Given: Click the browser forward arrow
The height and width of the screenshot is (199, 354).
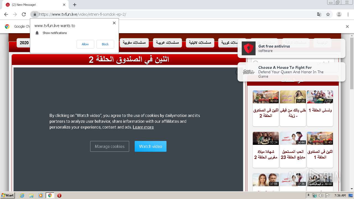Looking at the screenshot, I should pos(15,14).
